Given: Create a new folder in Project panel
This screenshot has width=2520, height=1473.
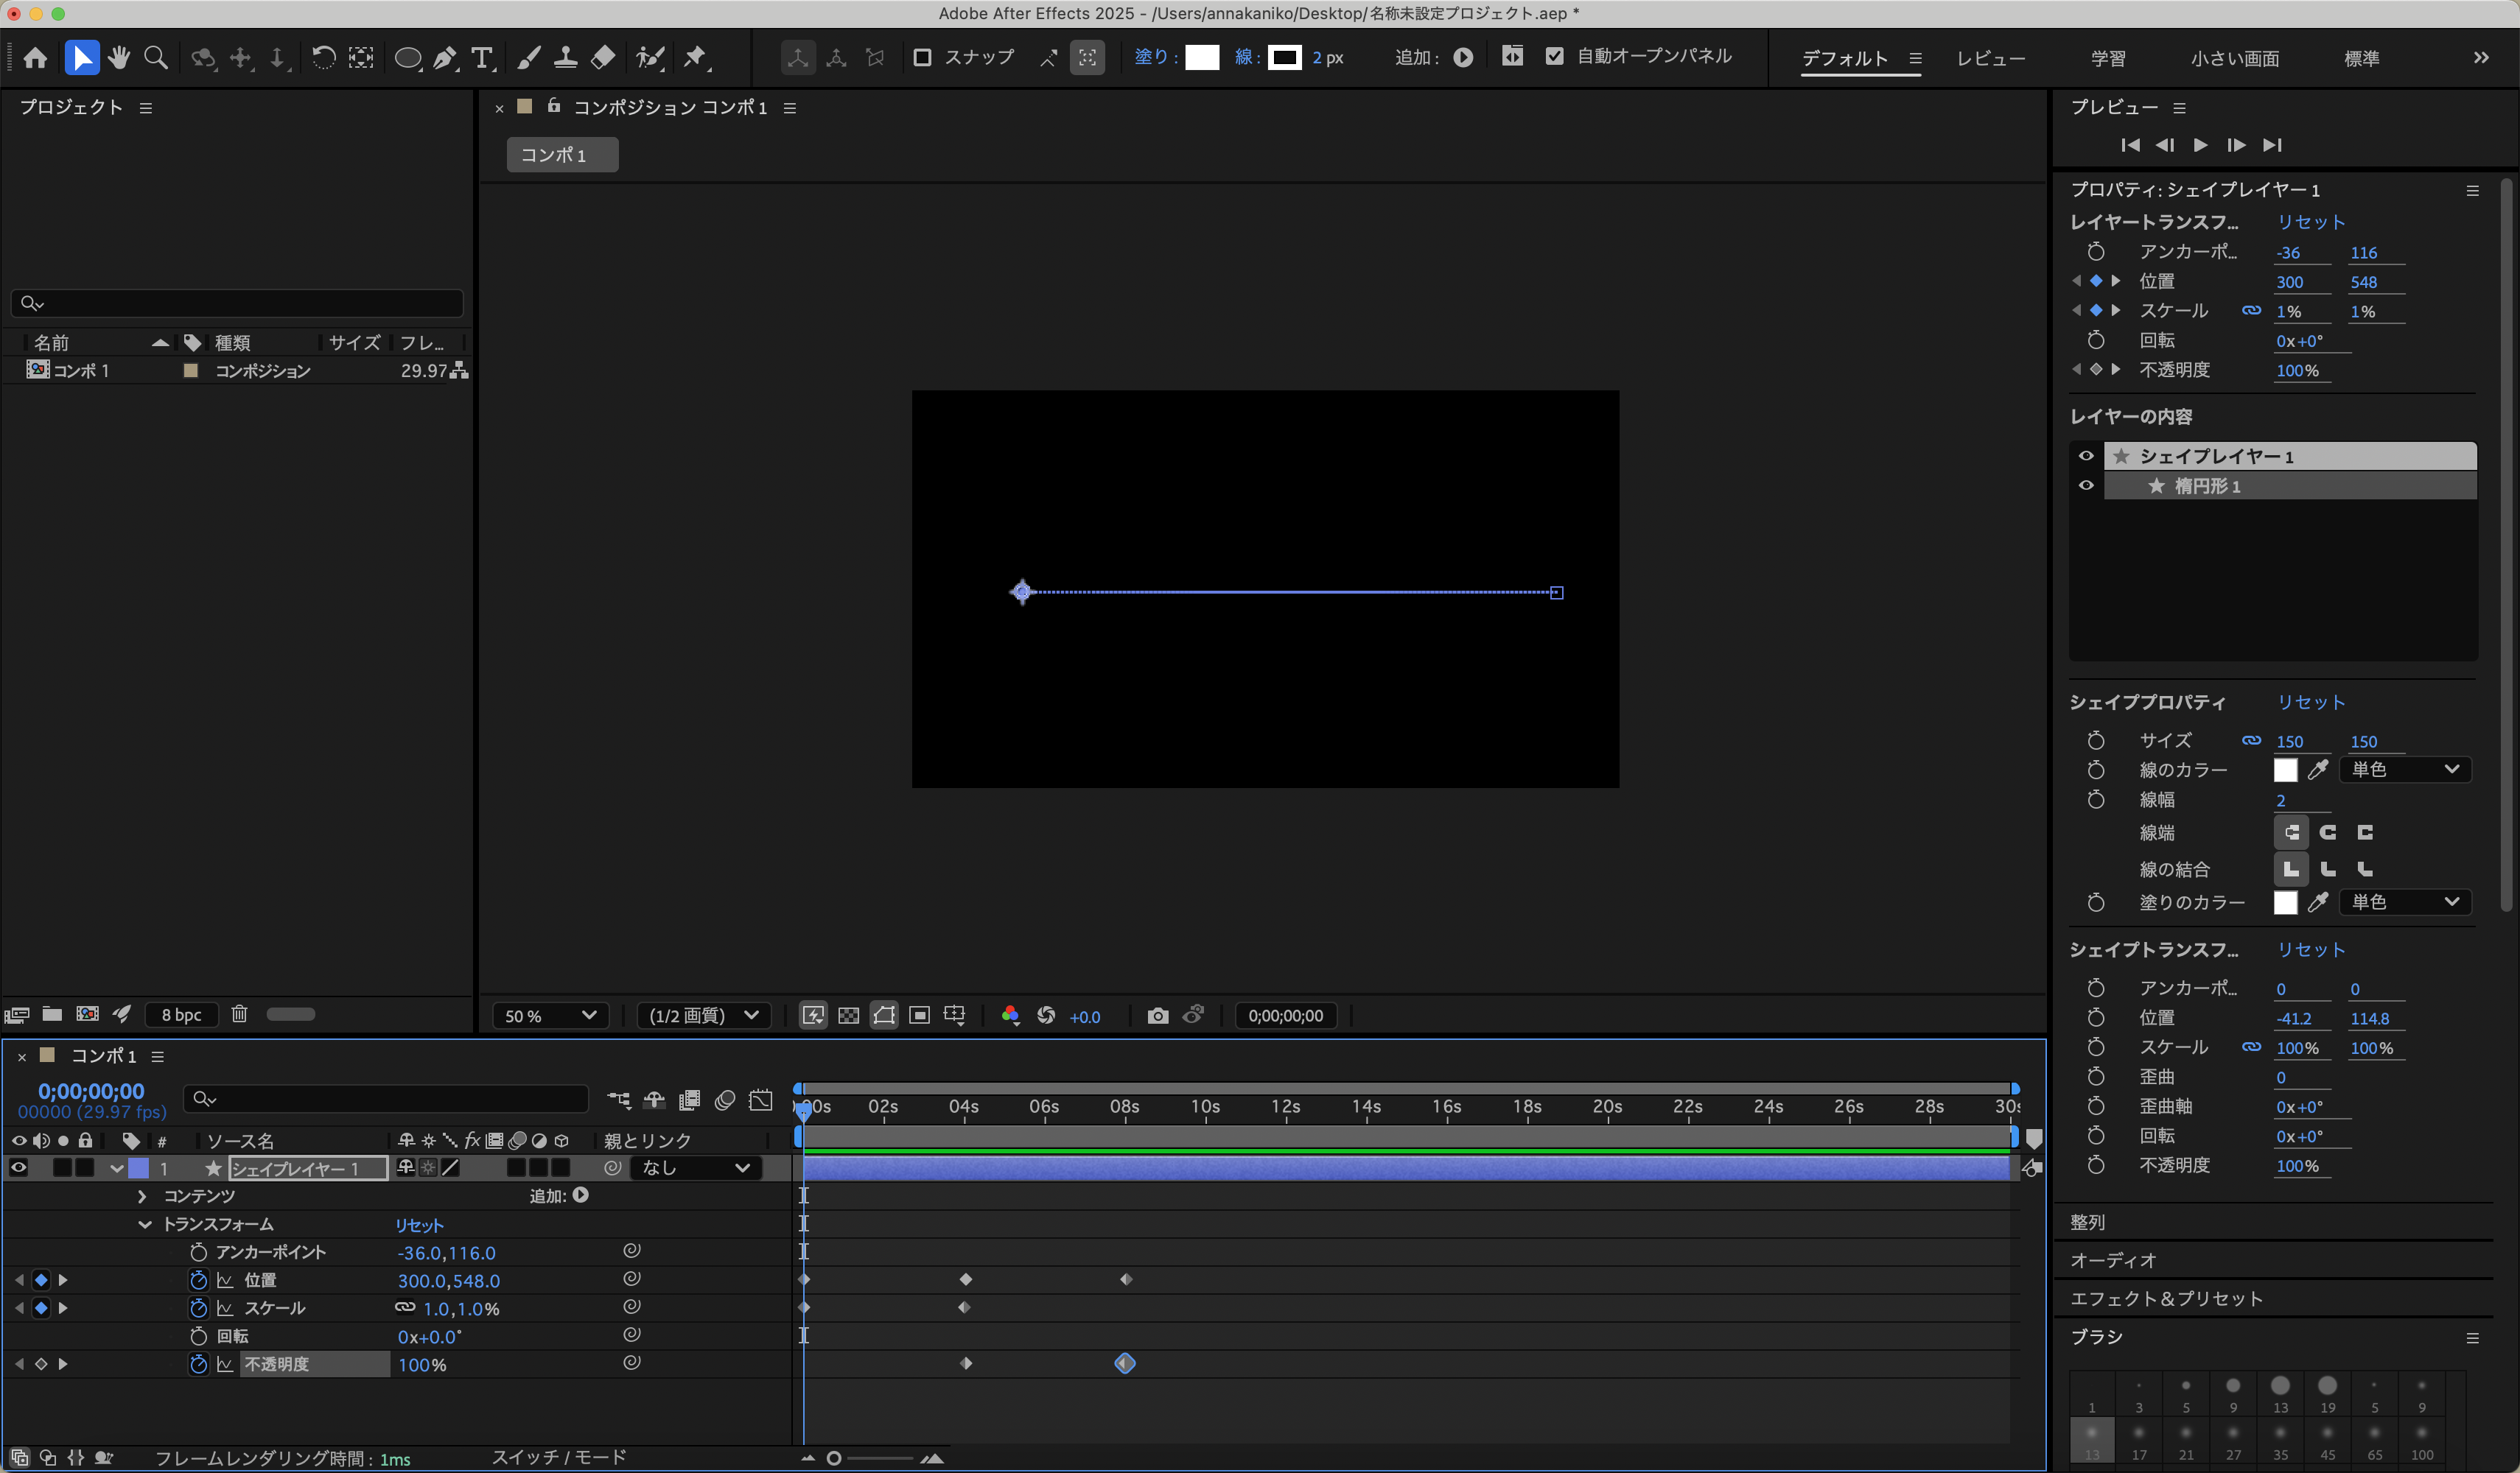Looking at the screenshot, I should tap(52, 1013).
